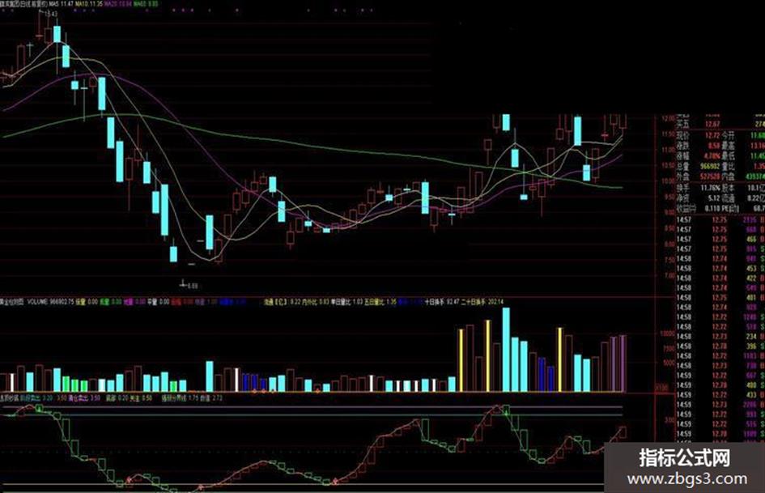This screenshot has width=765, height=493.
Task: Click the VOLUME 966902.75 indicator label
Action: point(50,302)
